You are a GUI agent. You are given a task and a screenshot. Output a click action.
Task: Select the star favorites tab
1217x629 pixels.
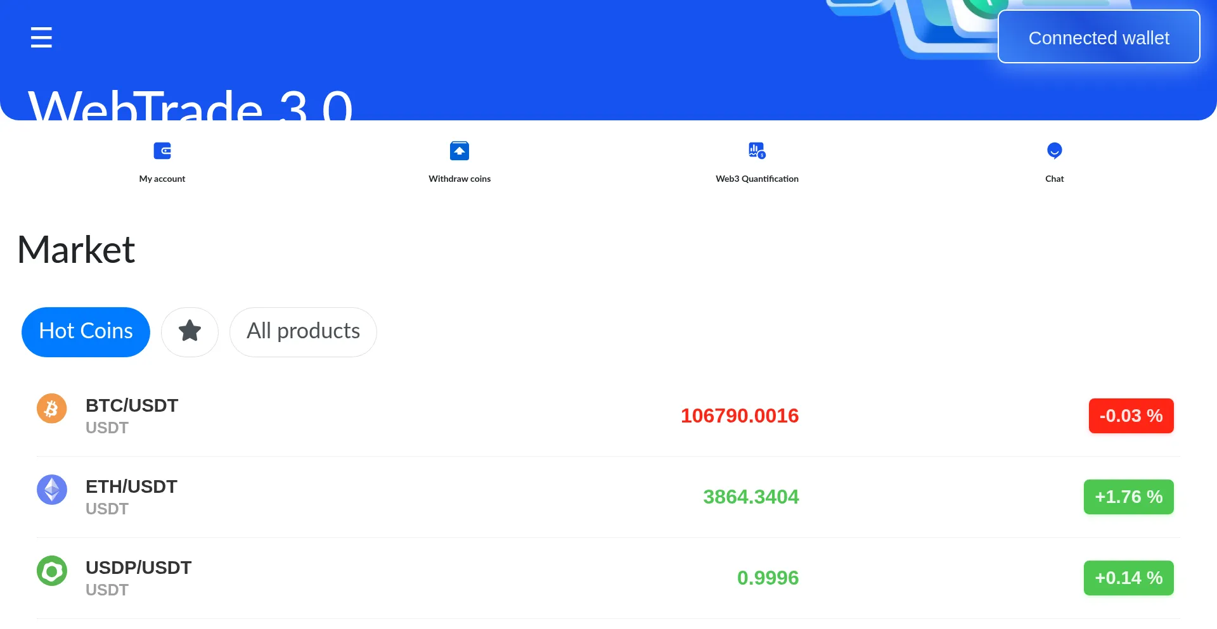(190, 331)
